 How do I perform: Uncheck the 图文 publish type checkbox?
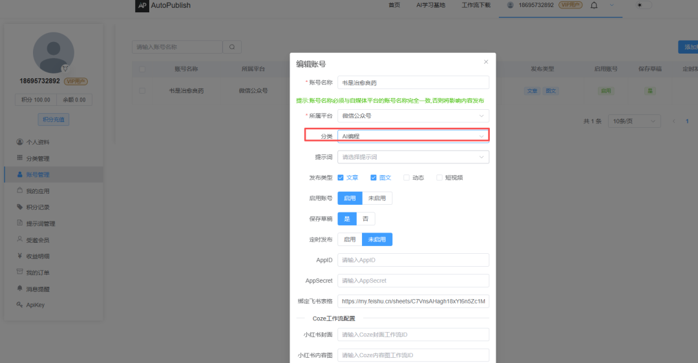pos(374,178)
